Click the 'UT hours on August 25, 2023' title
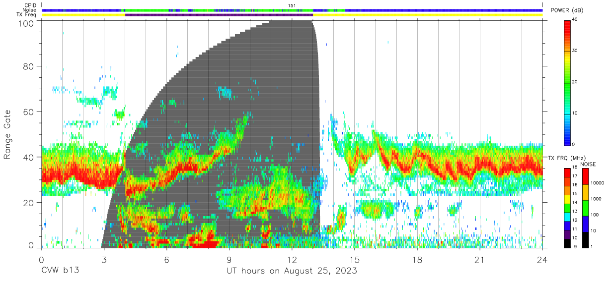610x281 pixels. click(292, 271)
